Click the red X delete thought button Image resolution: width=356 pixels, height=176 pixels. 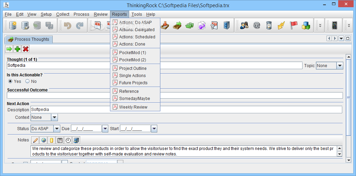point(26,49)
